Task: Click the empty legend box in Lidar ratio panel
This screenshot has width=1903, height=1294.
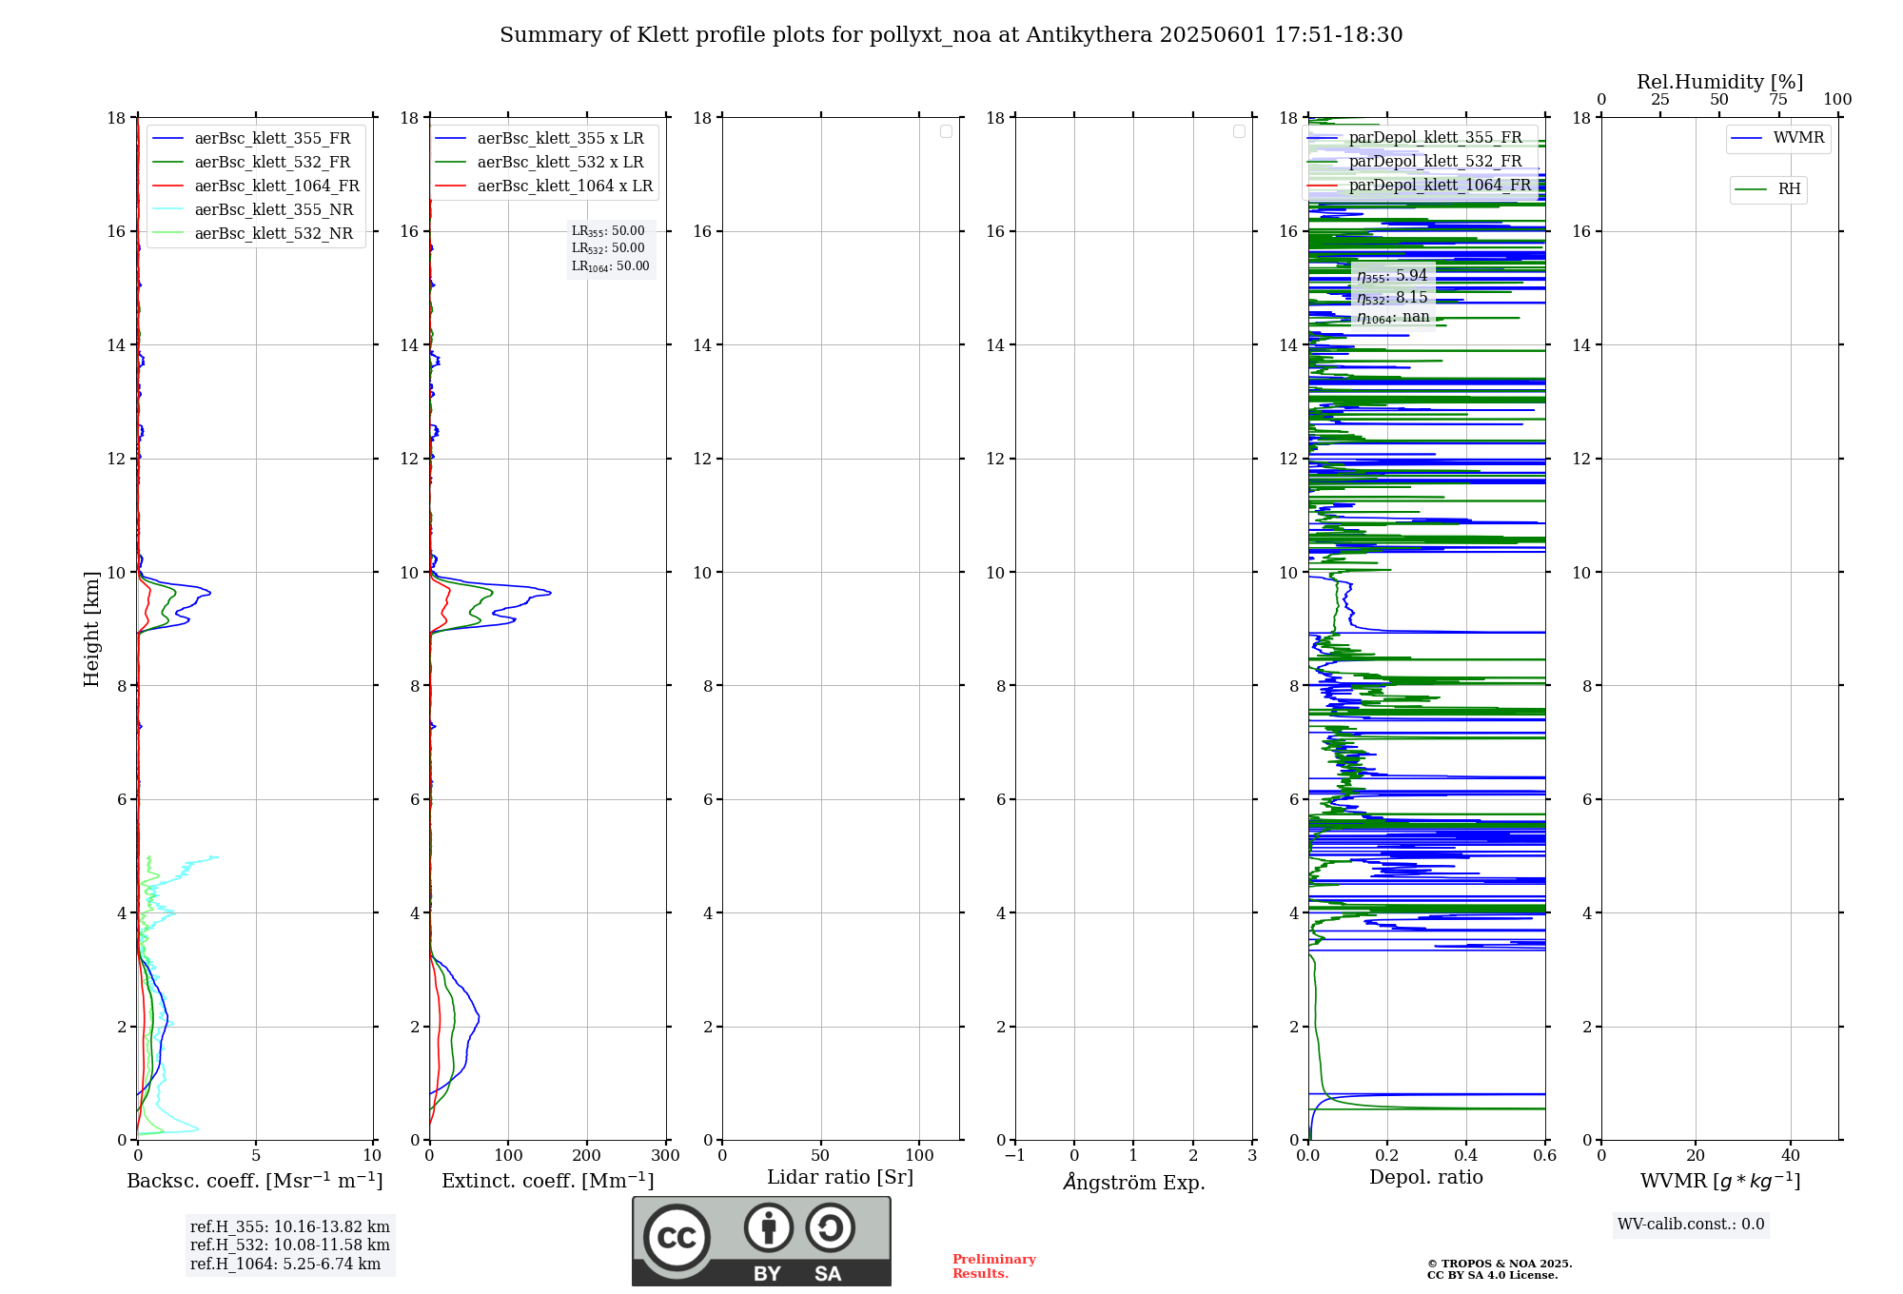Action: click(x=946, y=131)
